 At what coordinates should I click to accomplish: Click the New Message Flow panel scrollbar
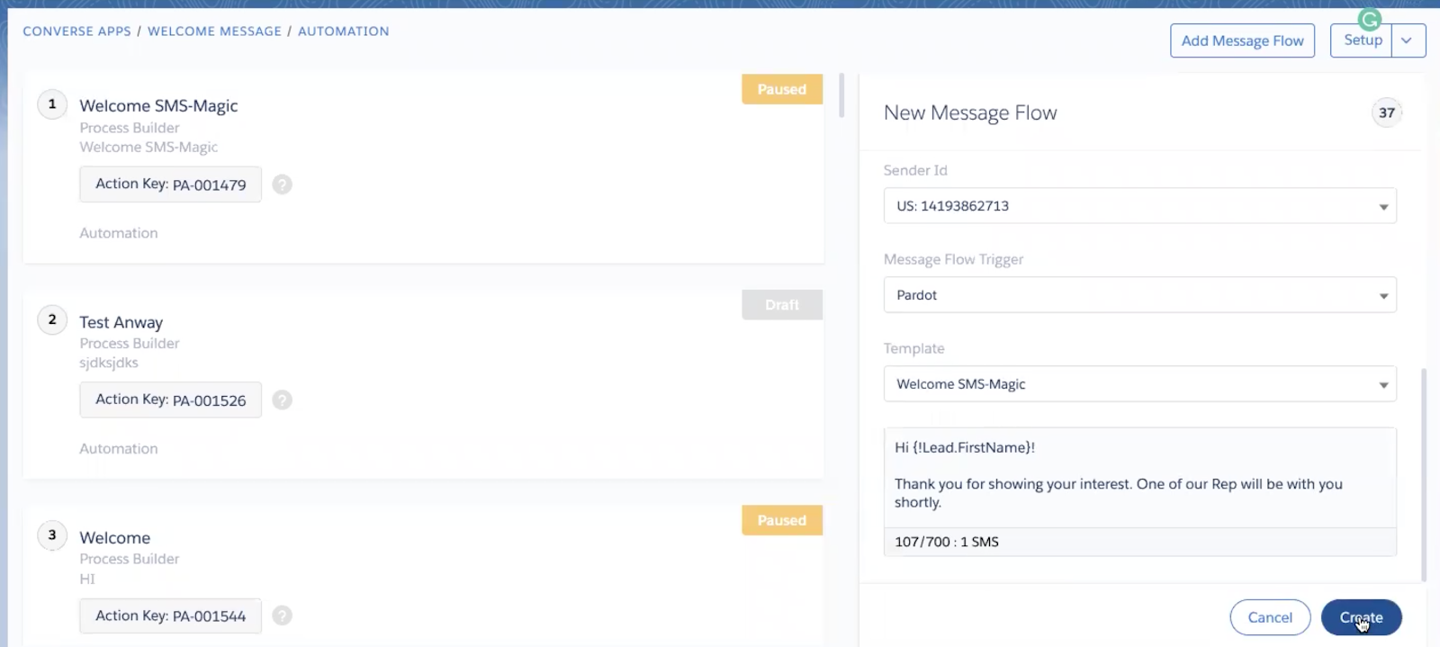[x=1423, y=474]
